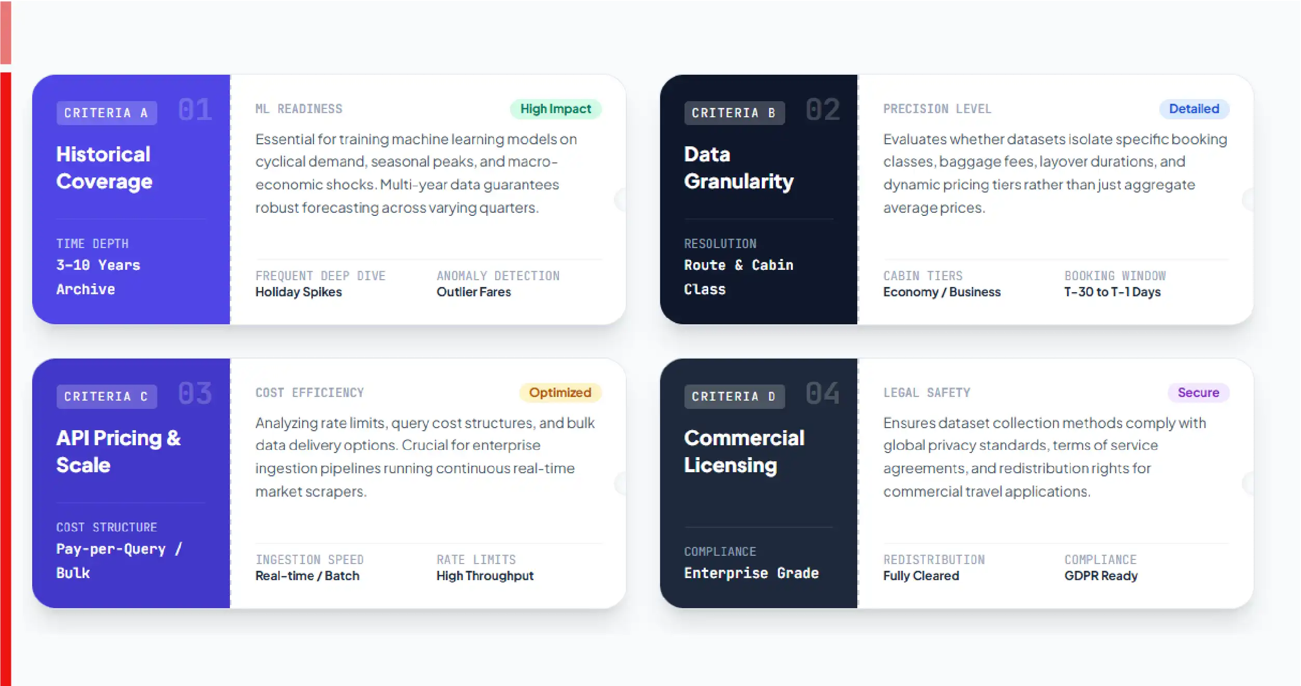Click the RATE LIMITS label

point(476,560)
